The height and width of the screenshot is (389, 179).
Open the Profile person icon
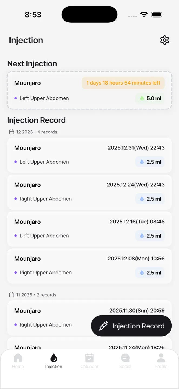point(161,358)
